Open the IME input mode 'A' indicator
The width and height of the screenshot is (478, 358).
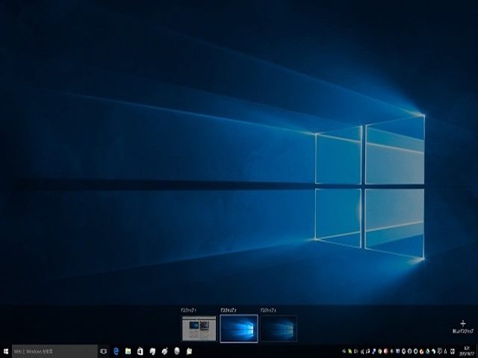(x=446, y=351)
